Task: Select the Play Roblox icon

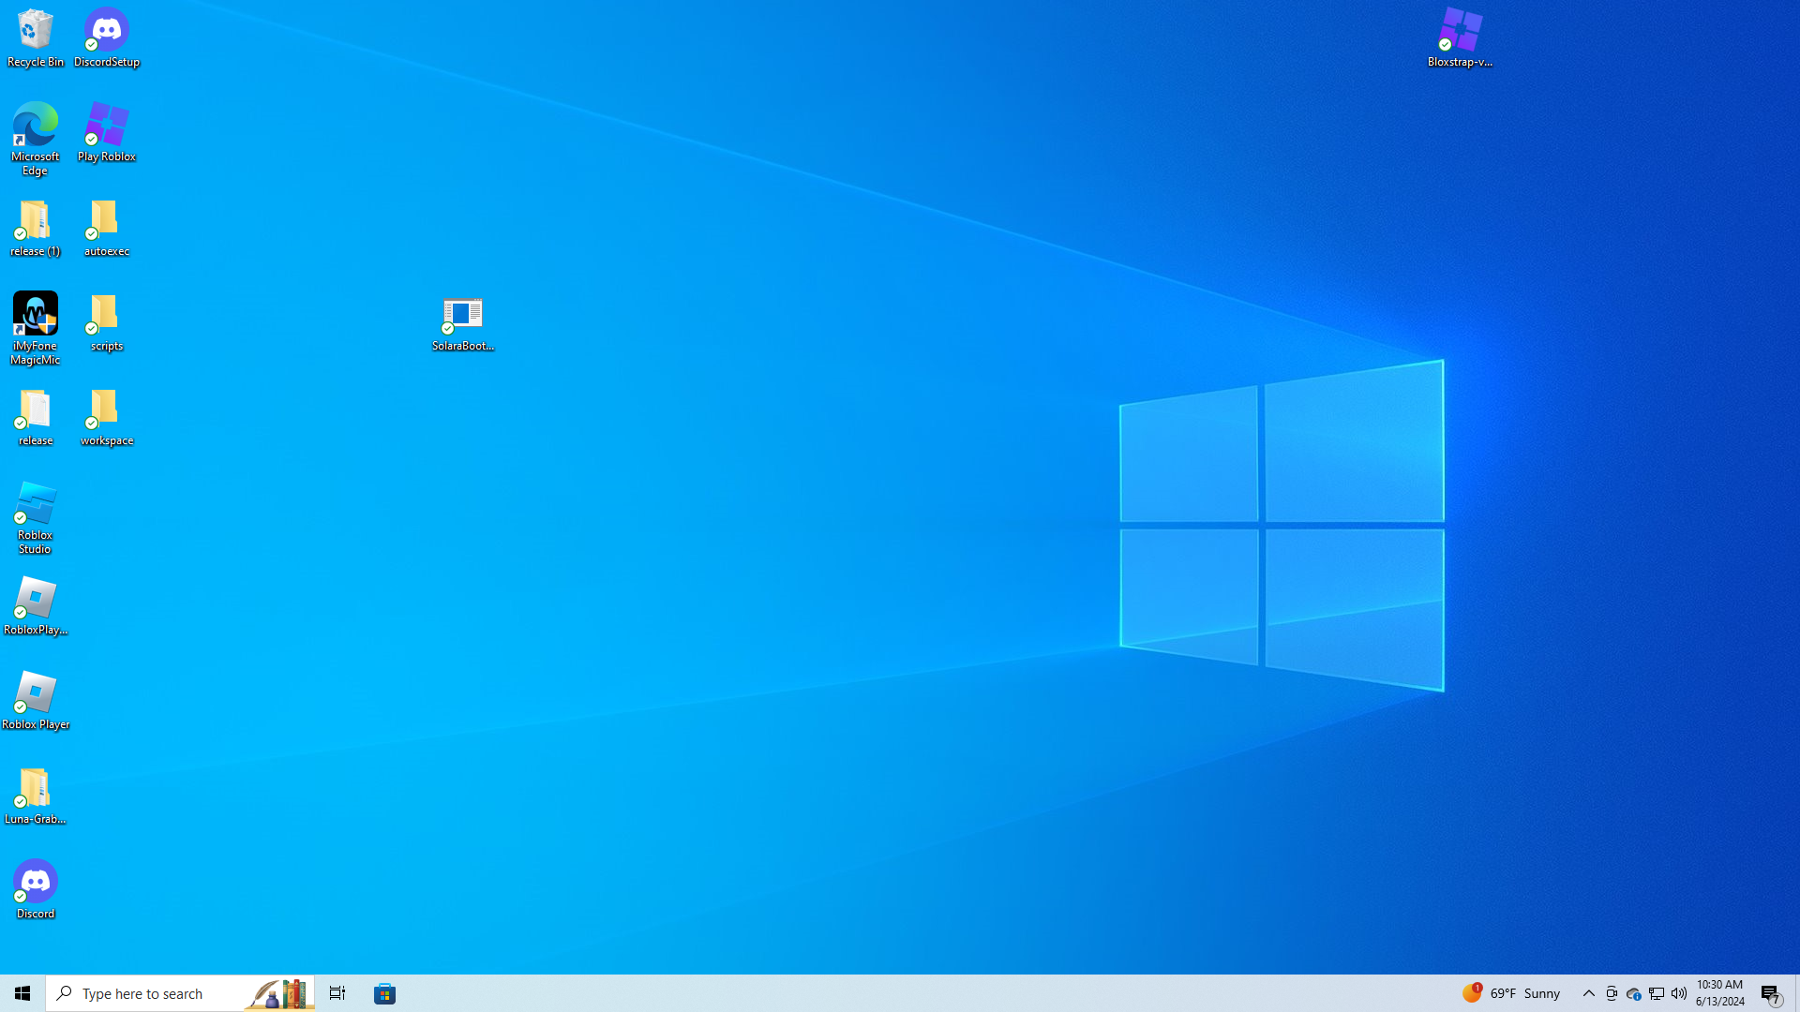Action: tap(107, 132)
